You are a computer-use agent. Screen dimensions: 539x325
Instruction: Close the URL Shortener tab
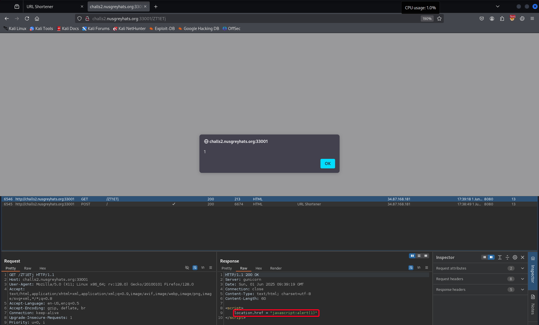pyautogui.click(x=82, y=6)
